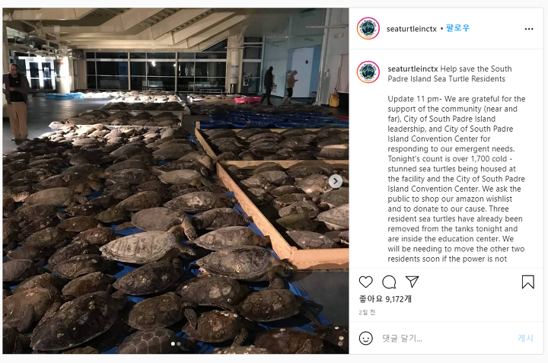Screen dimensions: 548x363
Task: Open the seaturtleinctx username in the header
Action: [x=411, y=29]
